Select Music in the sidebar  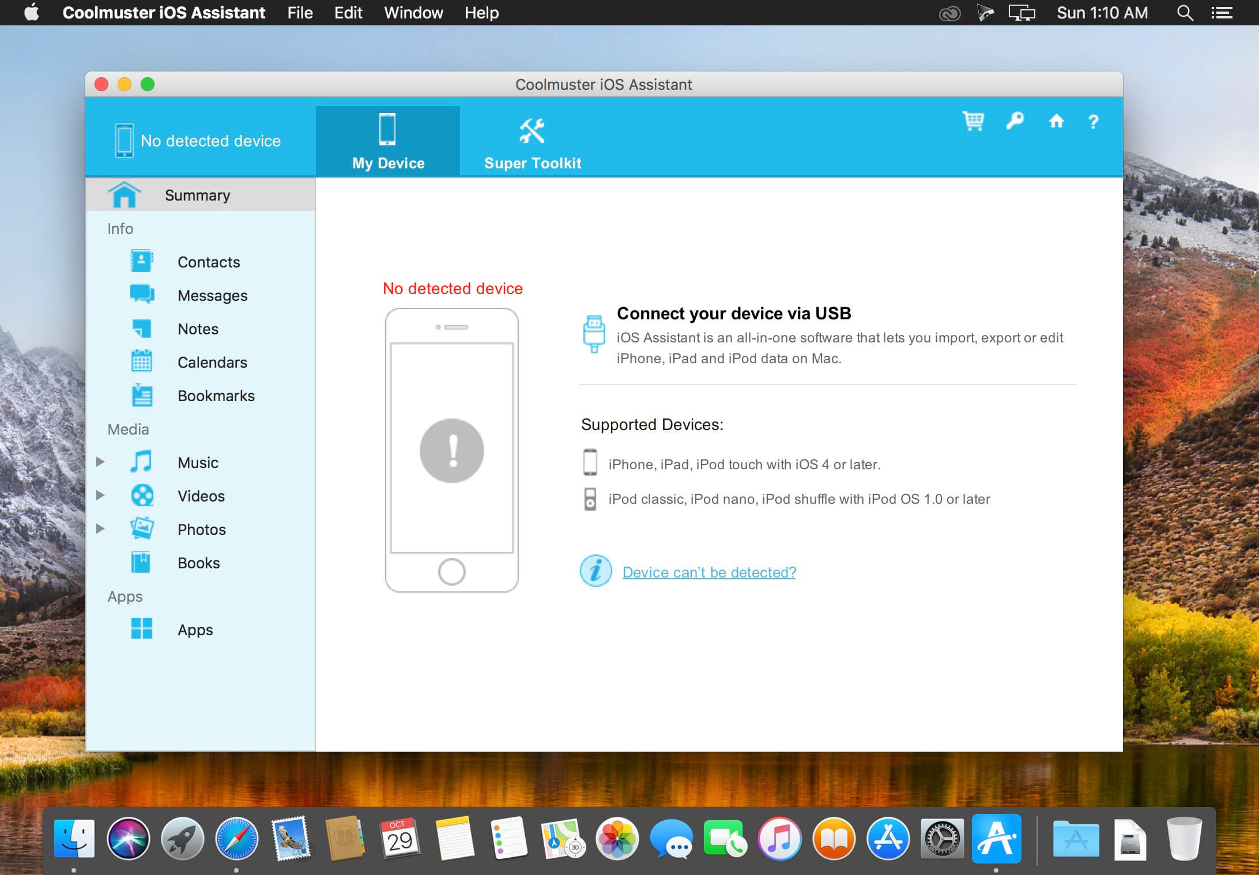click(x=200, y=462)
